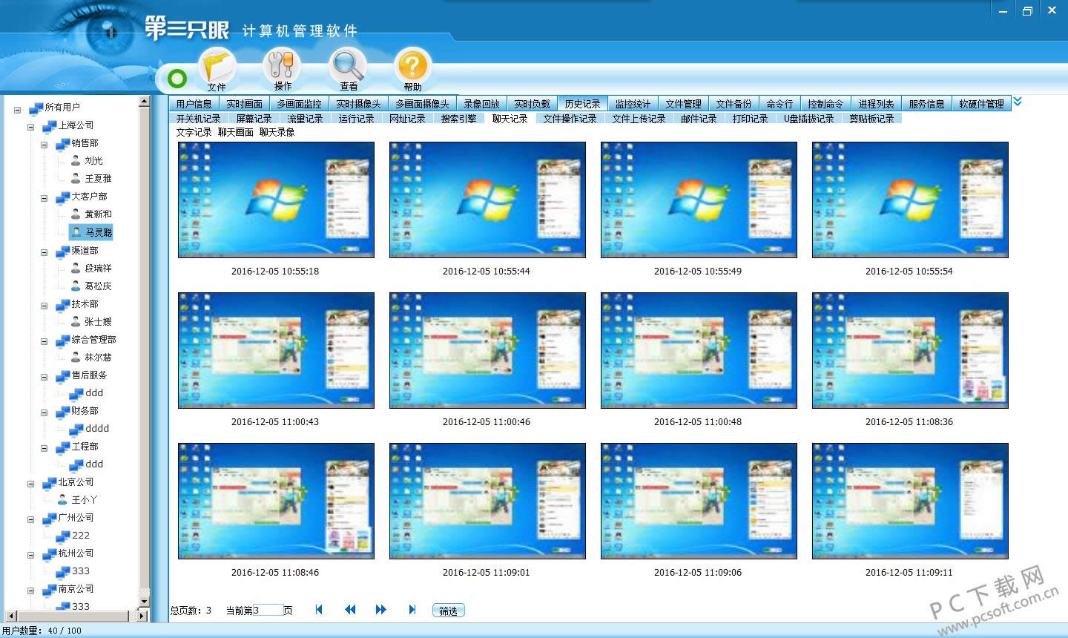Viewport: 1068px width, 638px height.
Task: Select user 黄新和 in the tree
Action: [98, 214]
